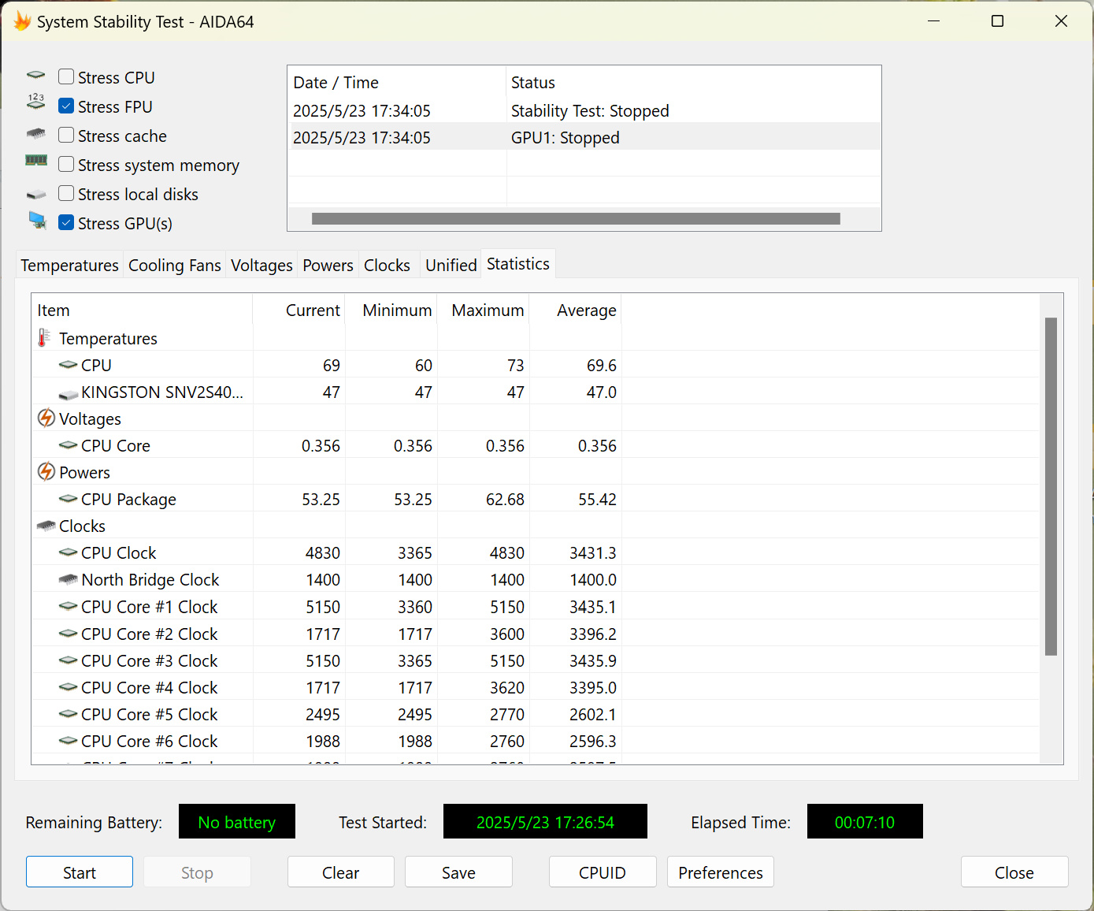Click the chip icon beside Clocks
The image size is (1094, 911).
click(x=46, y=526)
